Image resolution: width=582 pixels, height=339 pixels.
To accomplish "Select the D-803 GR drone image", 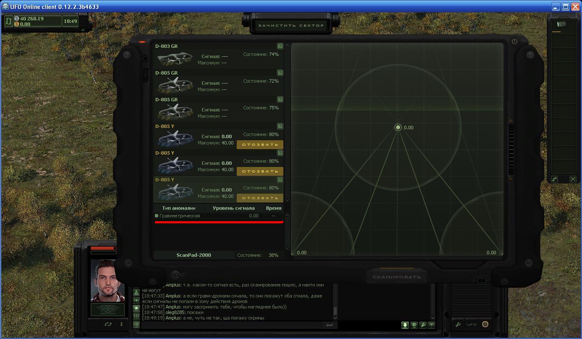I will tap(175, 59).
